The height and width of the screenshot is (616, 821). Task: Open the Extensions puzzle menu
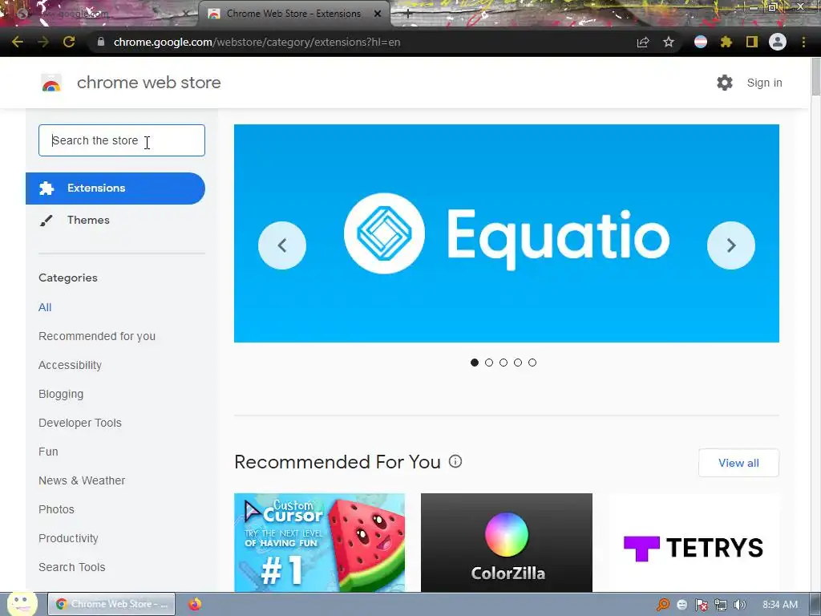pos(726,42)
